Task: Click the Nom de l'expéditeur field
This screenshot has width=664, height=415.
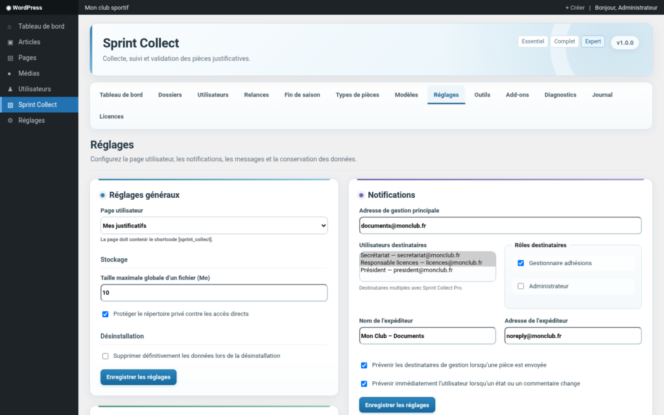Action: pyautogui.click(x=427, y=336)
